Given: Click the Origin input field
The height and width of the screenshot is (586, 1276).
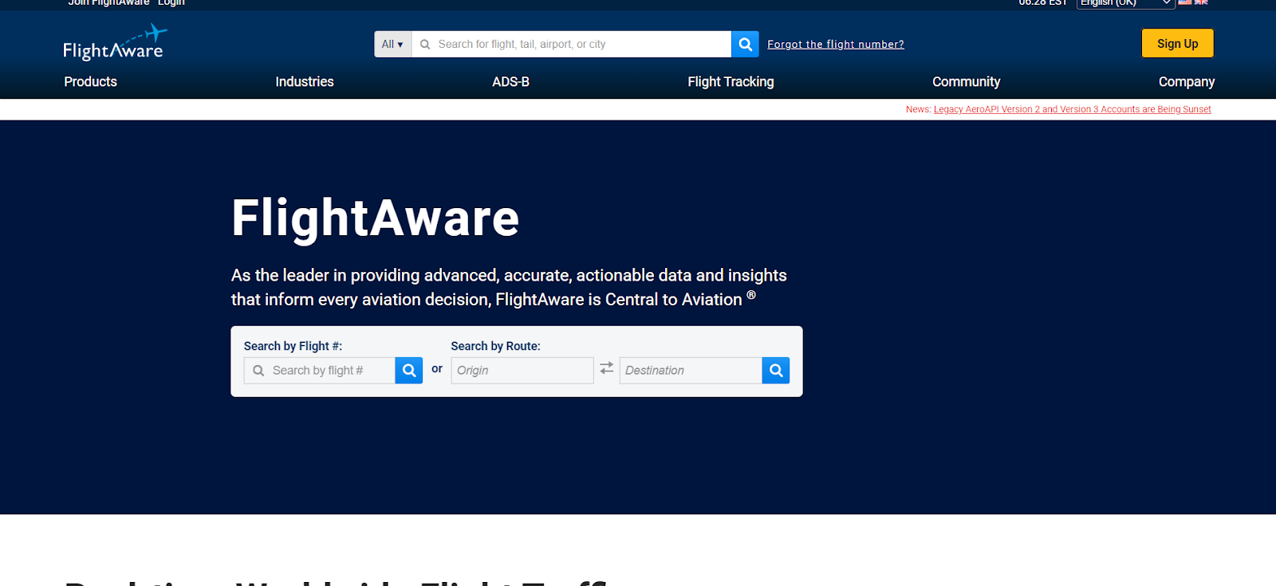Looking at the screenshot, I should click(522, 370).
